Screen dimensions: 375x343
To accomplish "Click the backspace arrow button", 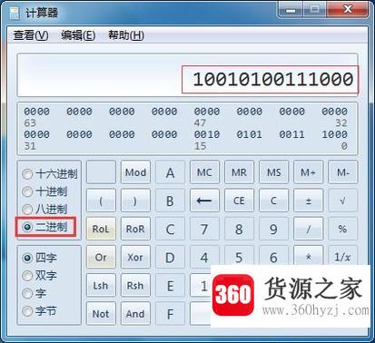I will click(x=204, y=201).
